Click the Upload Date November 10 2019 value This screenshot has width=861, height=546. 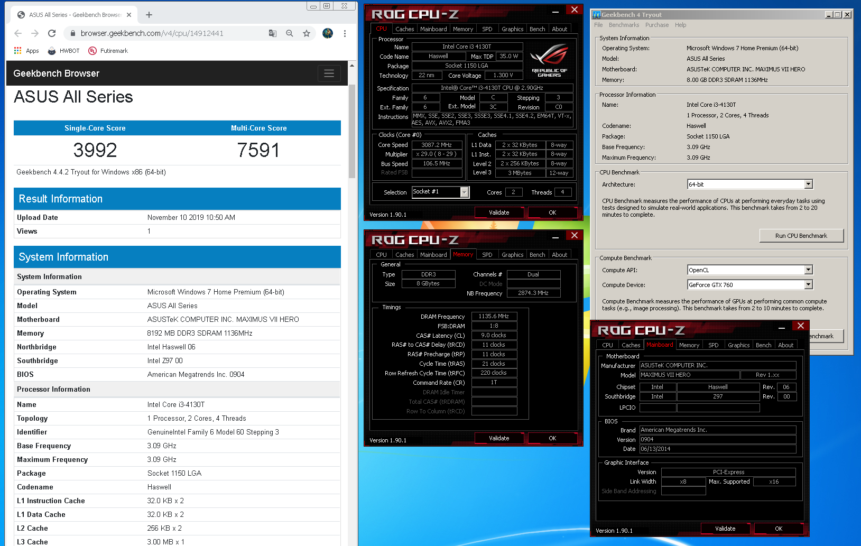(191, 217)
